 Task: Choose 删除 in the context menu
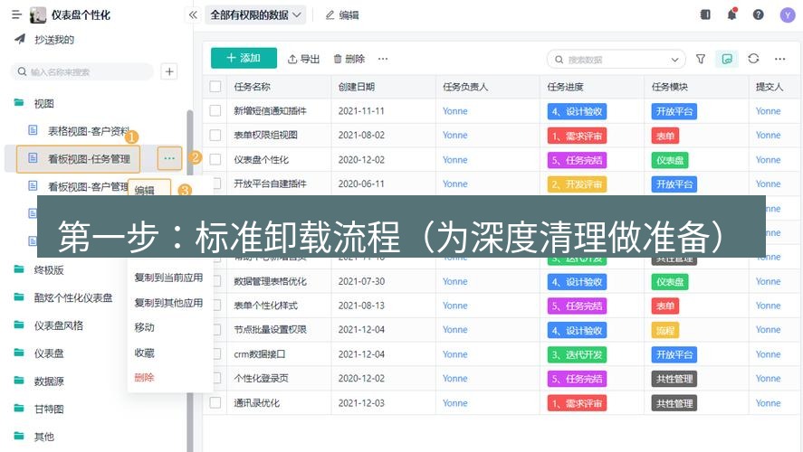(145, 377)
